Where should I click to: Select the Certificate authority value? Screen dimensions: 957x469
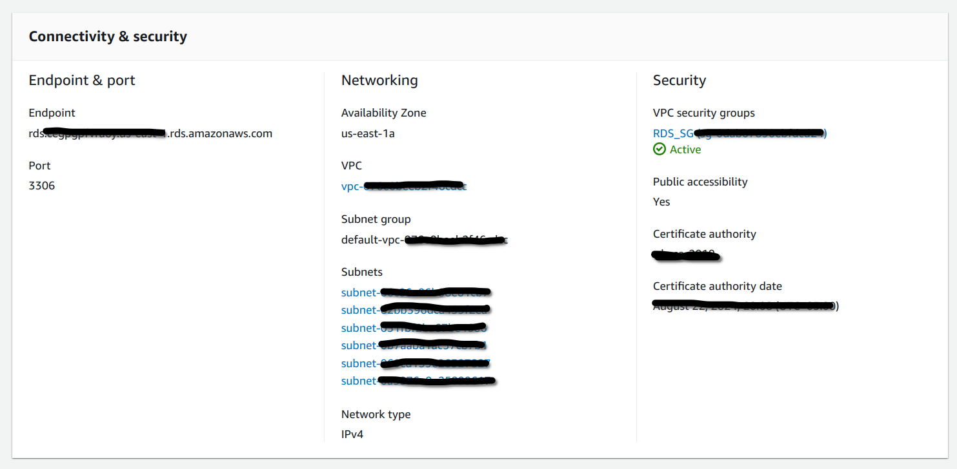click(x=686, y=254)
